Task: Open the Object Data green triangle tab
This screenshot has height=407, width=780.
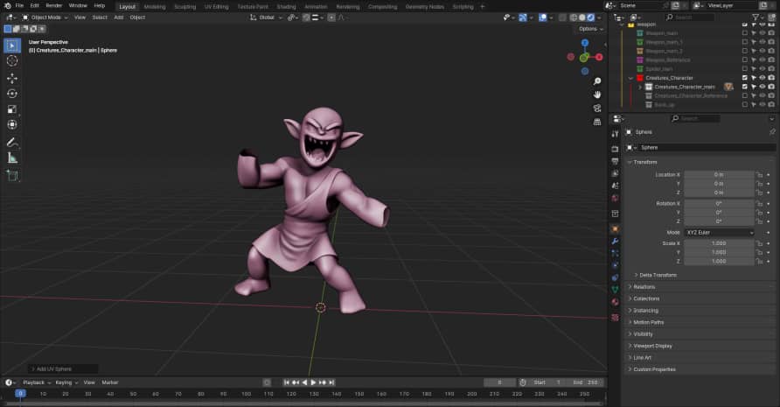Action: point(616,290)
